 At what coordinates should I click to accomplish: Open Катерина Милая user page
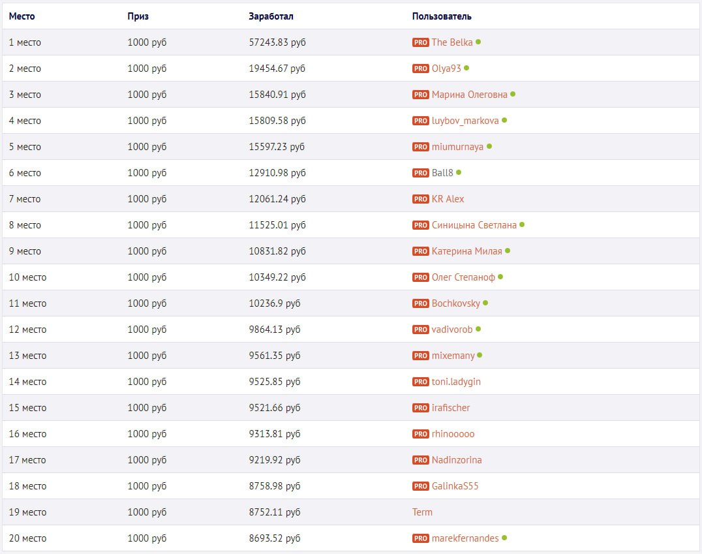[x=466, y=251]
